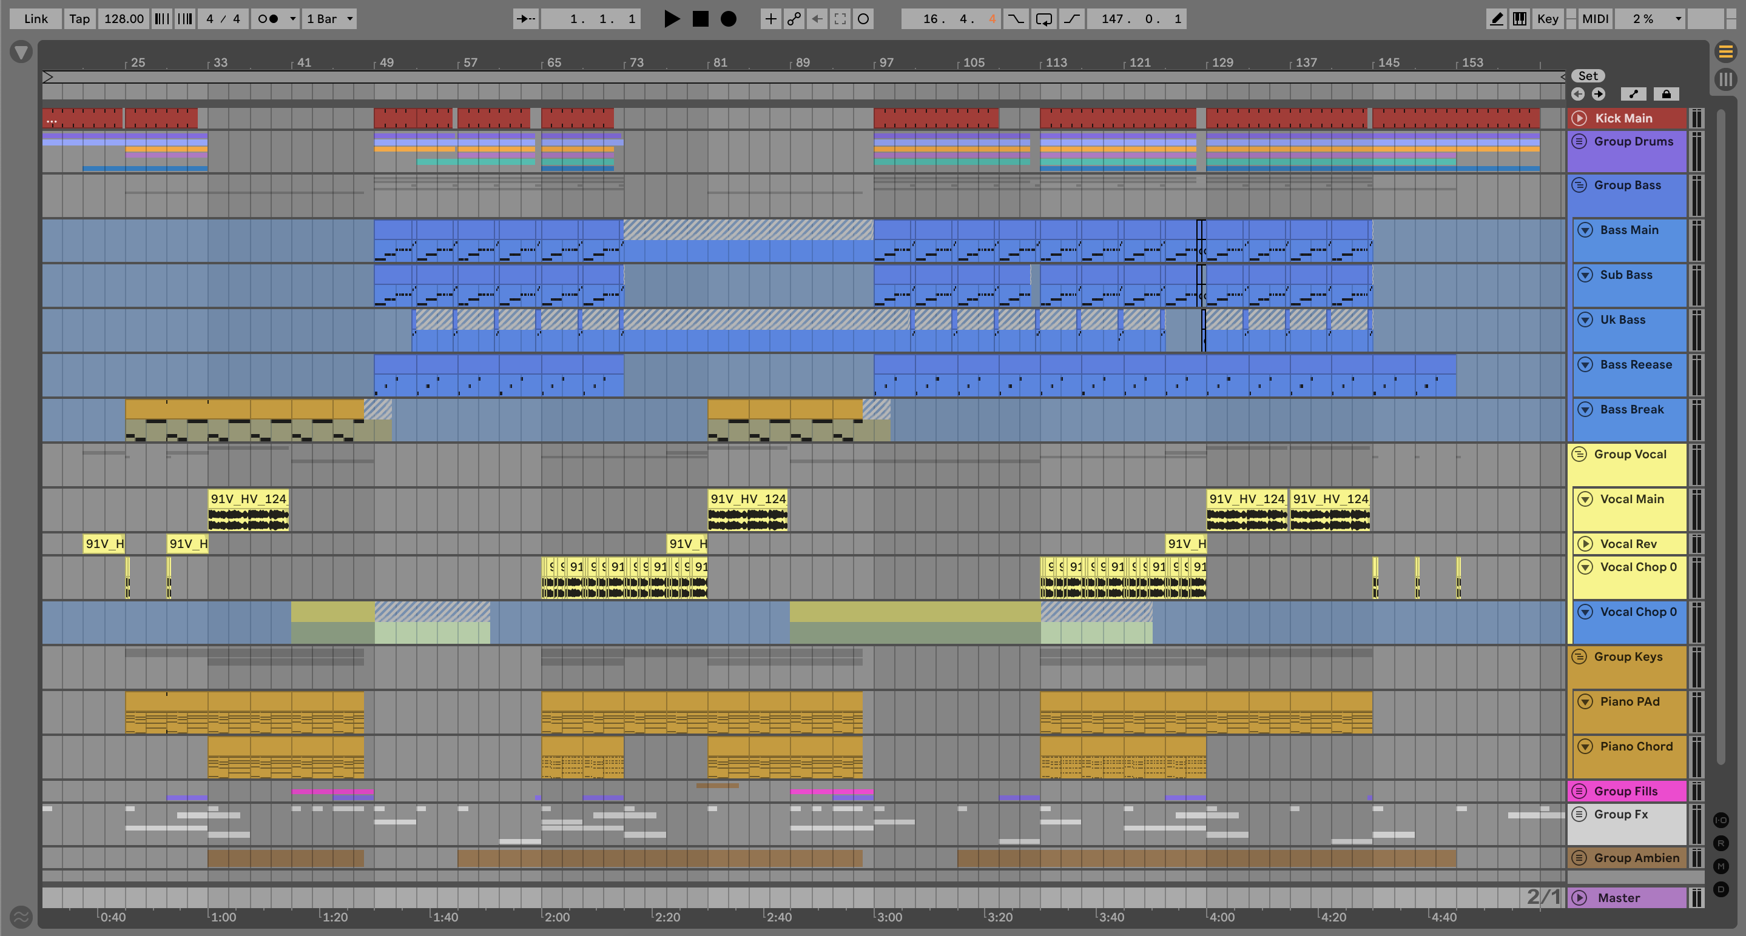Click the Lock Envelopes padlock icon
Image resolution: width=1746 pixels, height=936 pixels.
1665,94
